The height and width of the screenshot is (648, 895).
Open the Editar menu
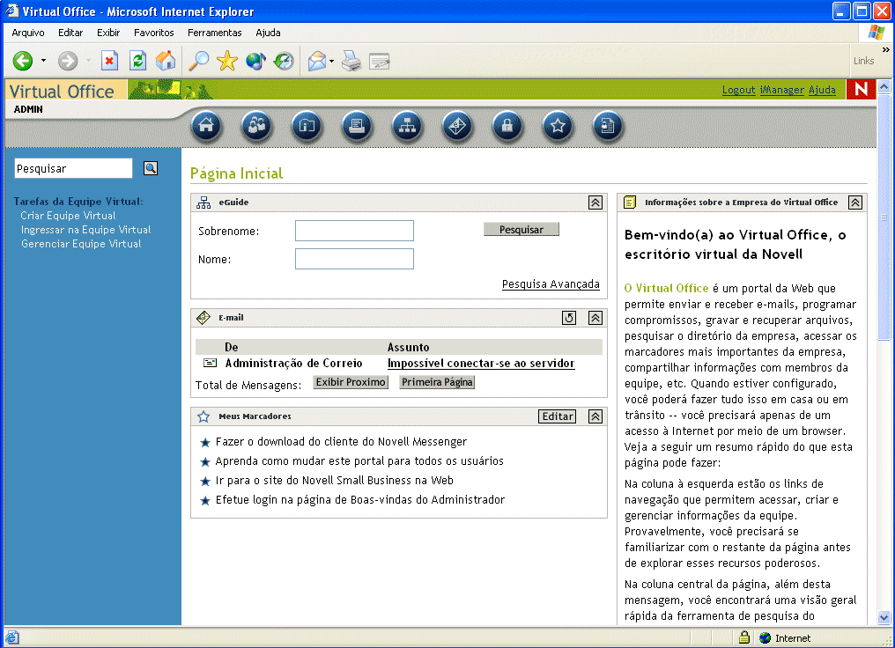tap(70, 33)
